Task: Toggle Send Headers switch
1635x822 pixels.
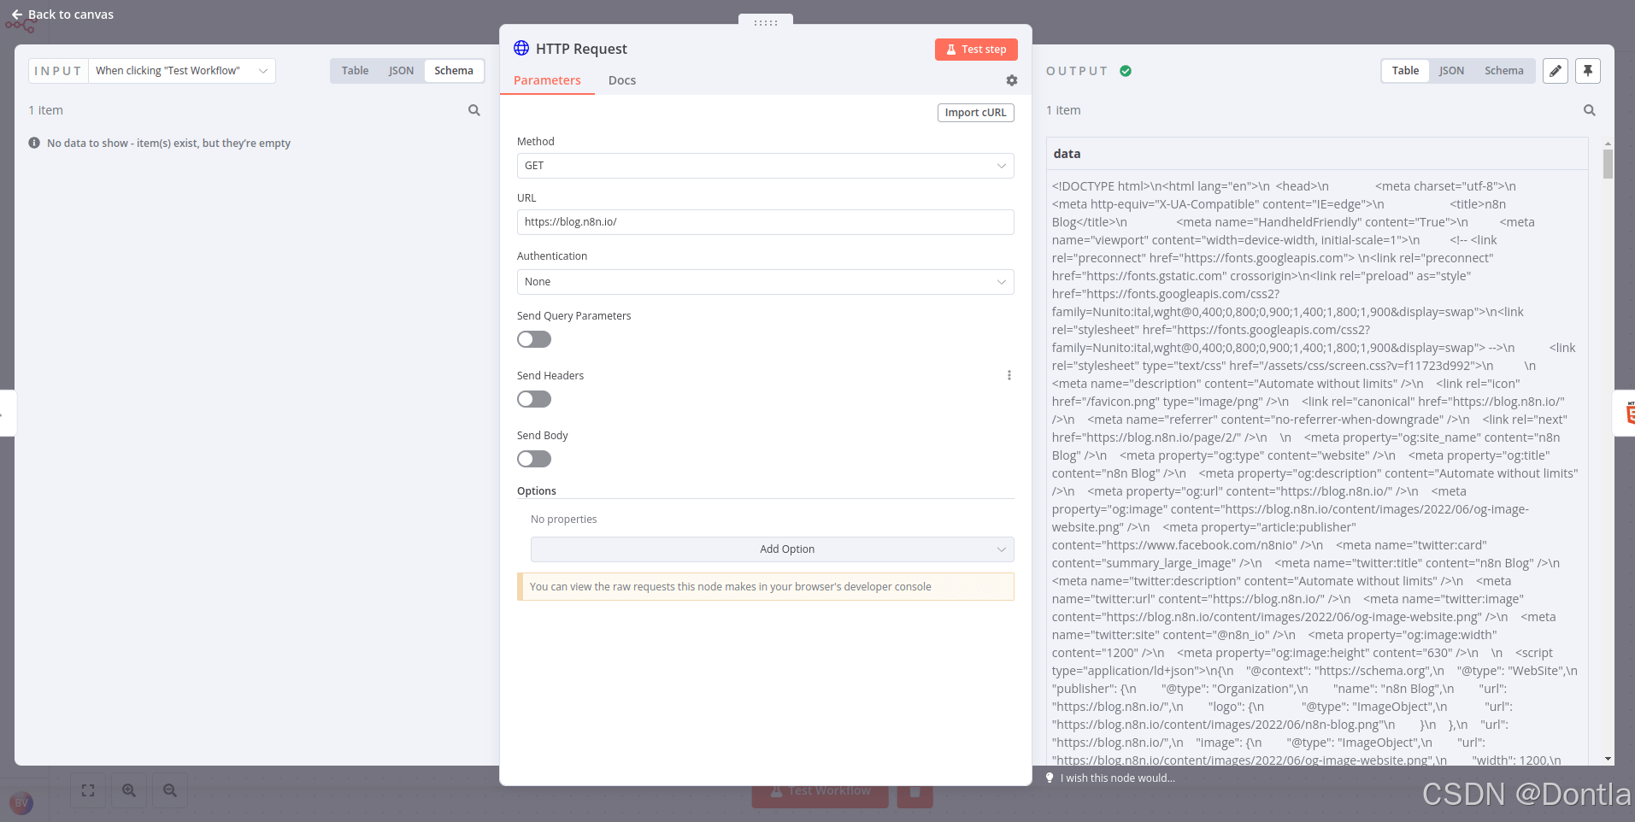Action: 534,399
